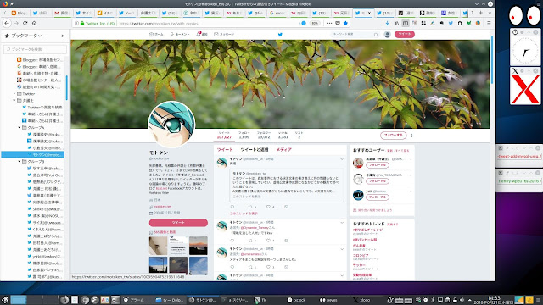
Task: Select the highlighted モトケン bookmark
Action: [33, 154]
